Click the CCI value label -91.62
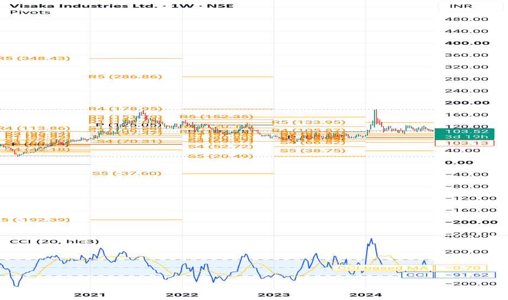The width and height of the screenshot is (508, 300). click(x=465, y=275)
